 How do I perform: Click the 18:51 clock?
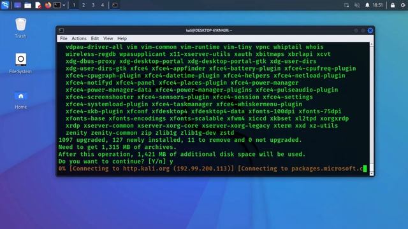[x=378, y=5]
